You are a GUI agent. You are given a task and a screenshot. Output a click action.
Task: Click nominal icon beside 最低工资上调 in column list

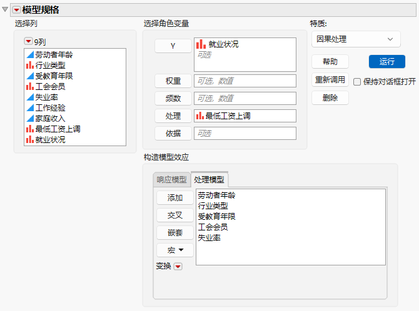[30, 129]
